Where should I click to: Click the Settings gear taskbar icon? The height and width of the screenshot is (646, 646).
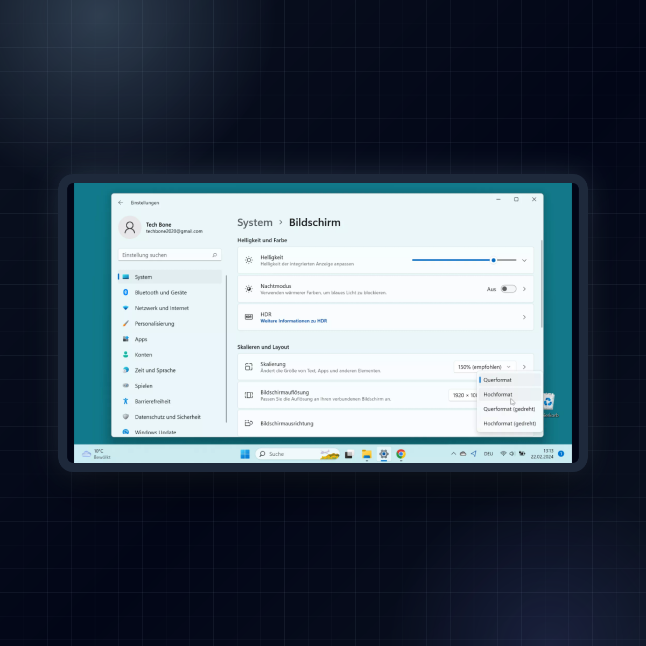tap(384, 454)
